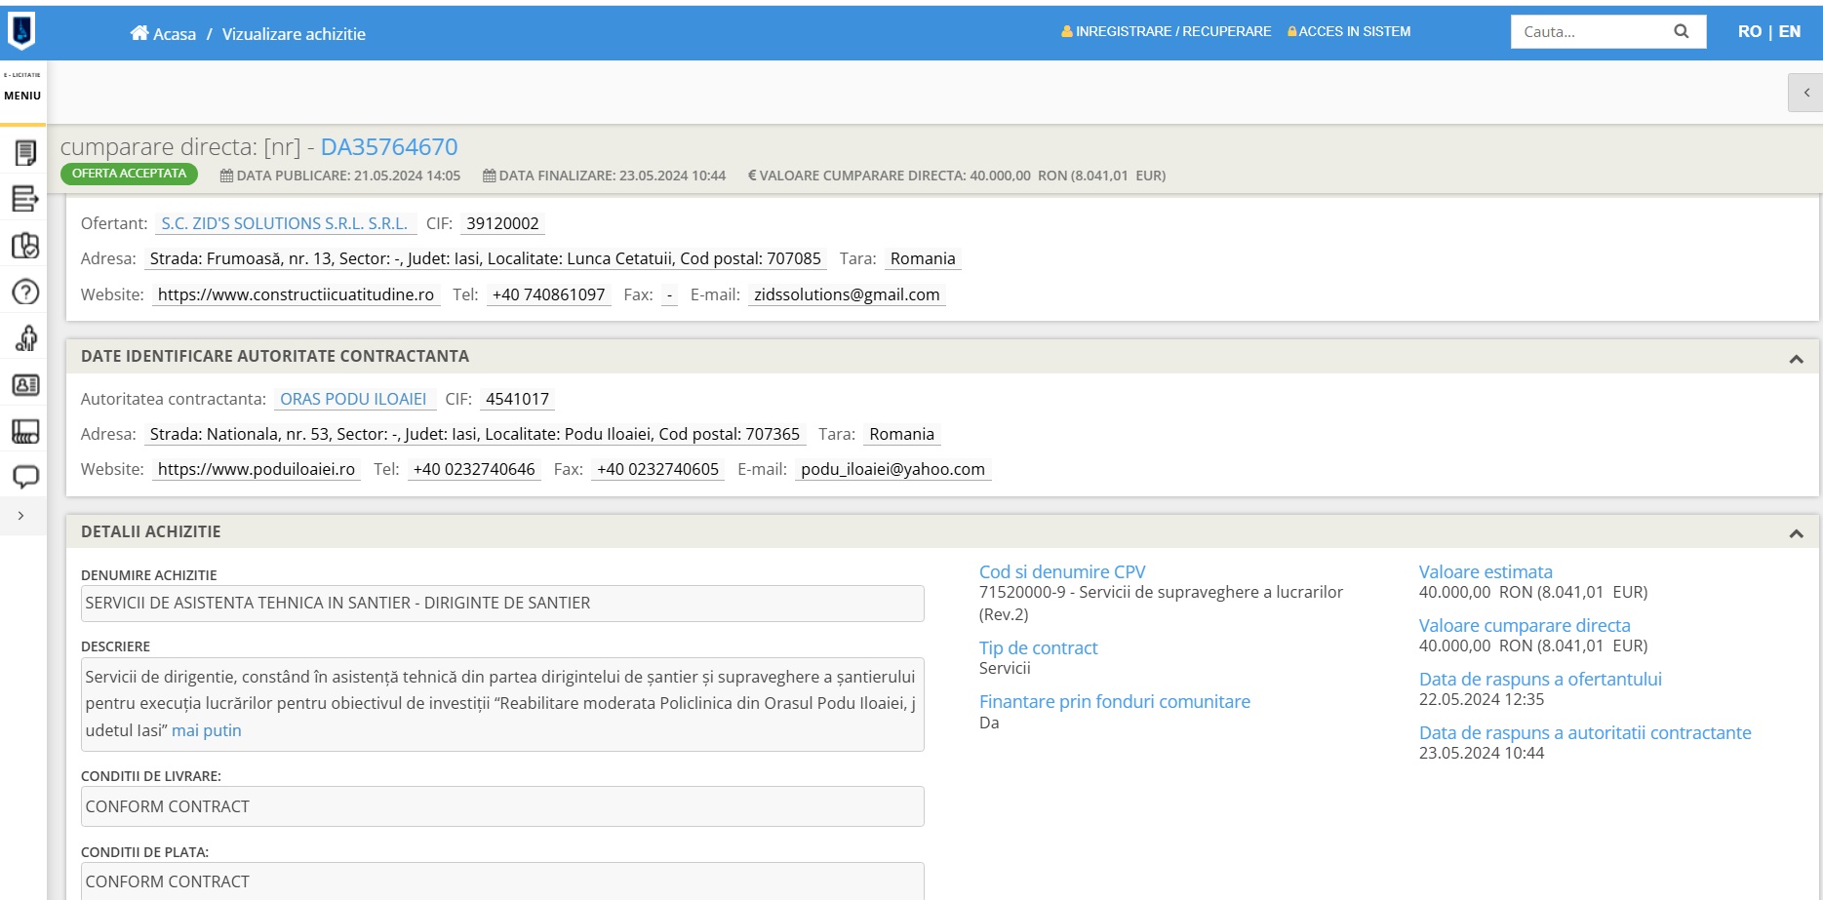Collapse the right panel arrow button
Screen dimensions: 1823x900
tap(1805, 93)
